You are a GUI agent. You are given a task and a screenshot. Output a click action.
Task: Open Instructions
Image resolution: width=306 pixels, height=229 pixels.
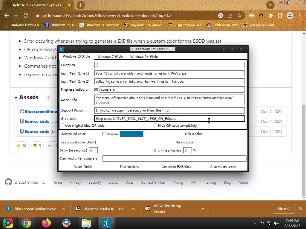tap(129, 167)
